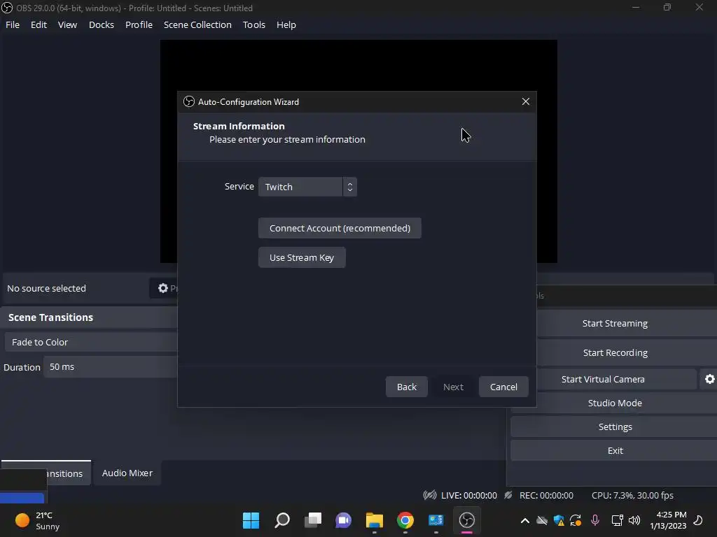Click the Exit button in Controls
Image resolution: width=717 pixels, height=537 pixels.
click(615, 450)
